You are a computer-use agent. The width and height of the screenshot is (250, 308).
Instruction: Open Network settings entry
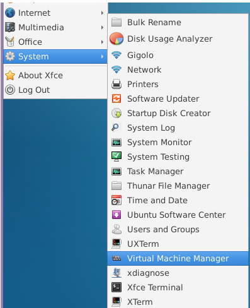click(x=178, y=69)
